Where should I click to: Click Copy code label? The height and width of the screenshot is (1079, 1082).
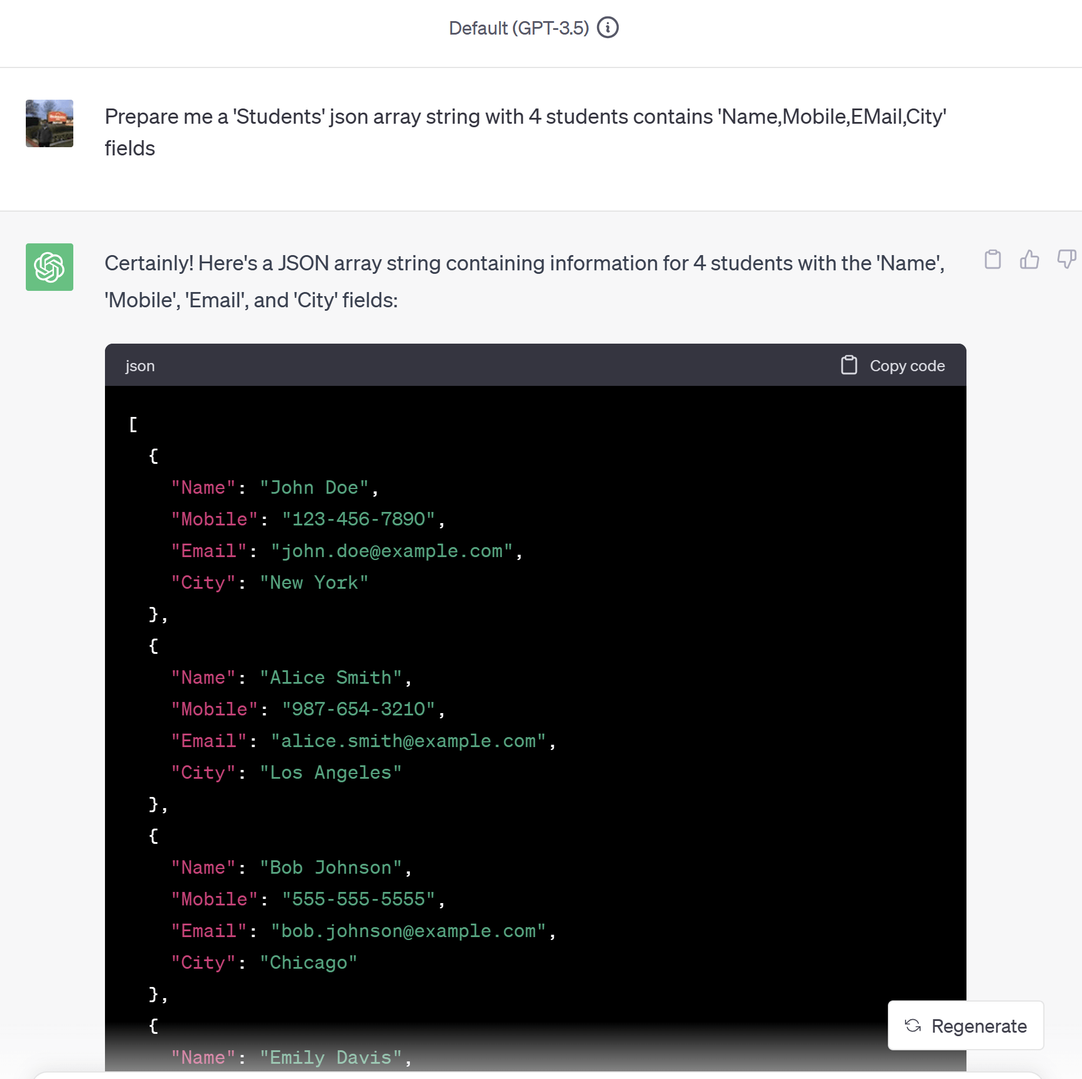[x=907, y=366]
